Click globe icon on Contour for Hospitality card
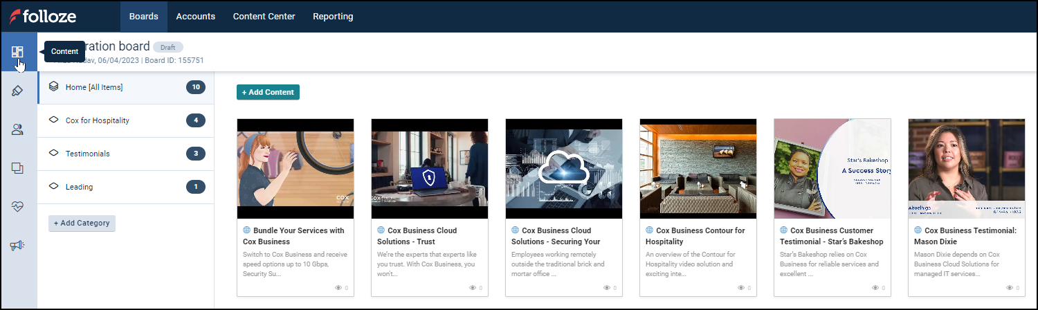1038x310 pixels. pos(649,230)
